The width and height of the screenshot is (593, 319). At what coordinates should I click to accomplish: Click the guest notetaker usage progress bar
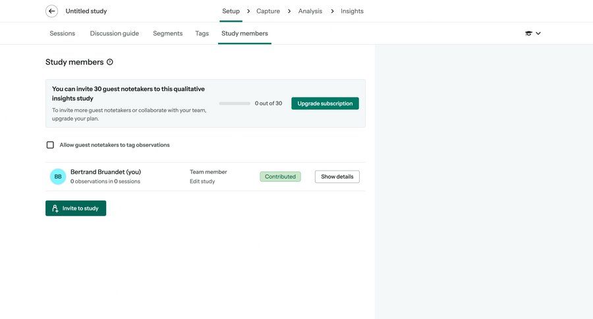[235, 103]
